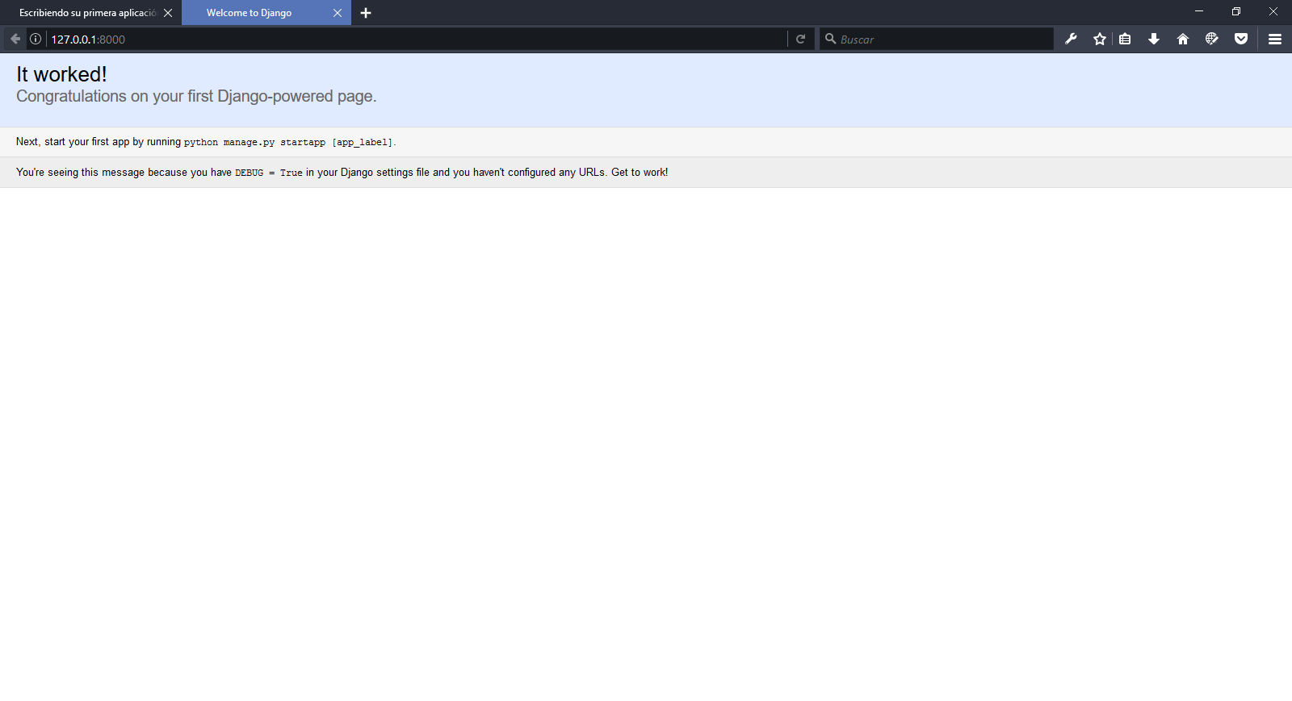Image resolution: width=1292 pixels, height=701 pixels.
Task: Click the 'Get to work!' text
Action: pyautogui.click(x=640, y=172)
